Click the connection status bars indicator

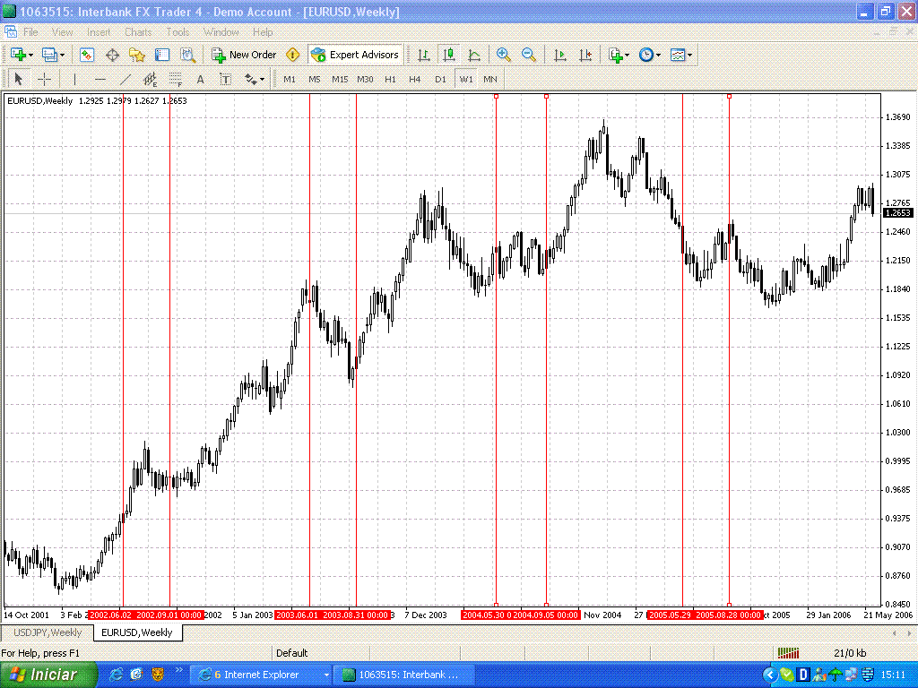(x=789, y=653)
